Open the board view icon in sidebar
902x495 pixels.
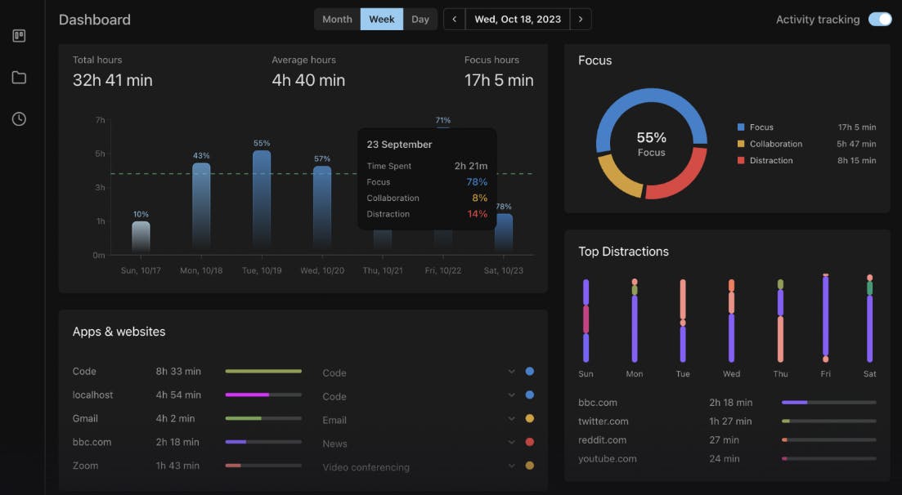point(19,36)
